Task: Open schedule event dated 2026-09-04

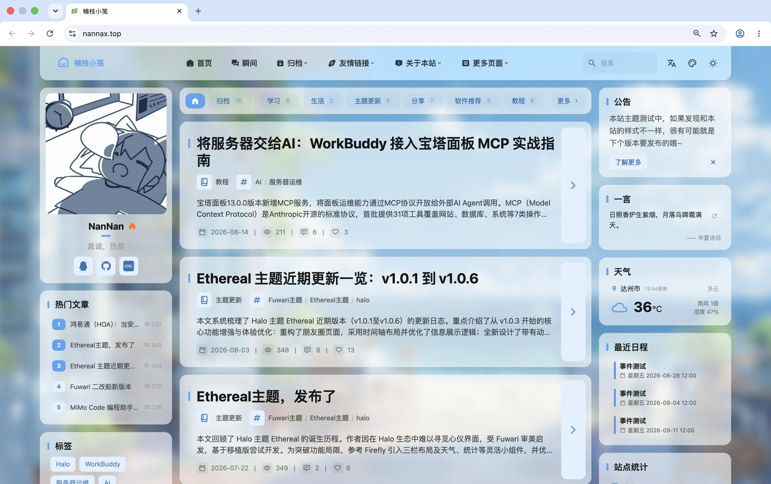Action: [658, 398]
